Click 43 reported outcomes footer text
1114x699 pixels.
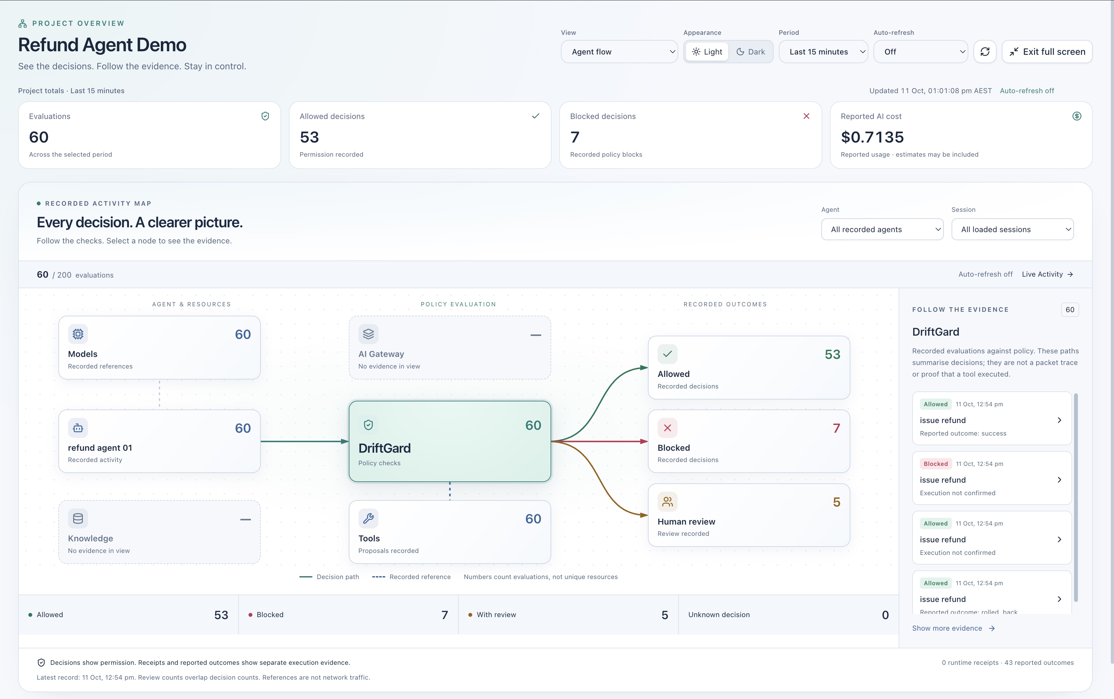click(x=1039, y=663)
